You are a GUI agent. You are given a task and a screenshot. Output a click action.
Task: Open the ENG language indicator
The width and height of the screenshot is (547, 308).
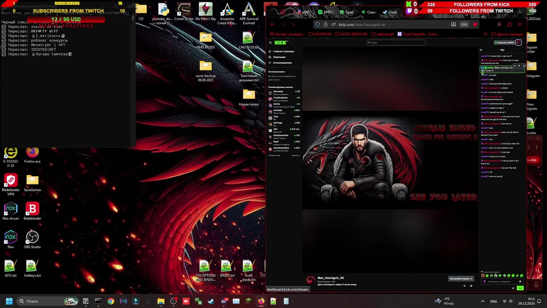coord(494,301)
